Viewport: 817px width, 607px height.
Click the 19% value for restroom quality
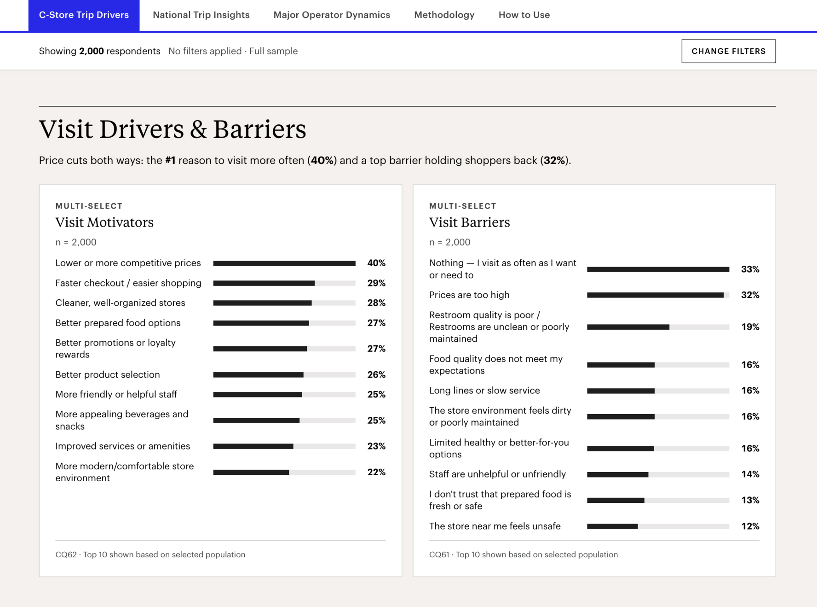coord(750,327)
